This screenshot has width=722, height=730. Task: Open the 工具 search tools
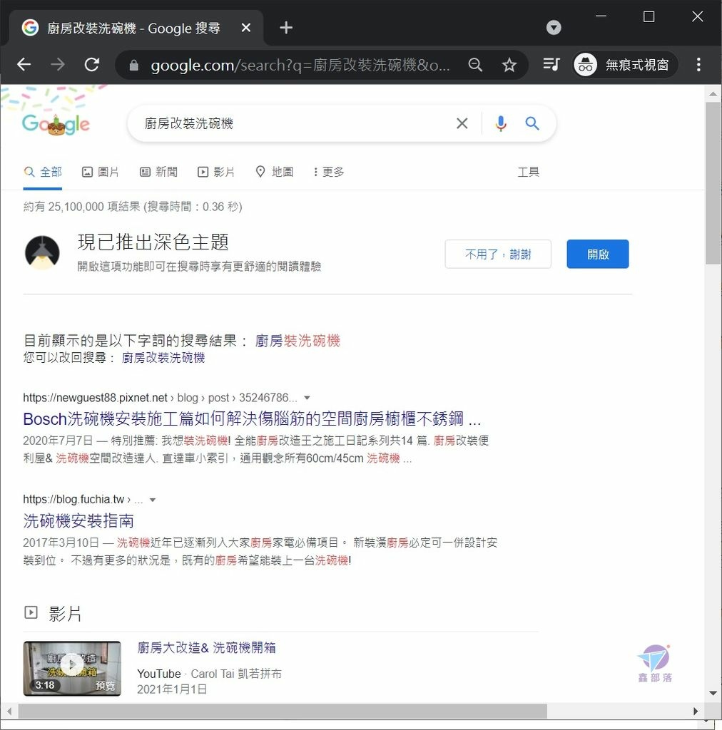click(x=528, y=172)
